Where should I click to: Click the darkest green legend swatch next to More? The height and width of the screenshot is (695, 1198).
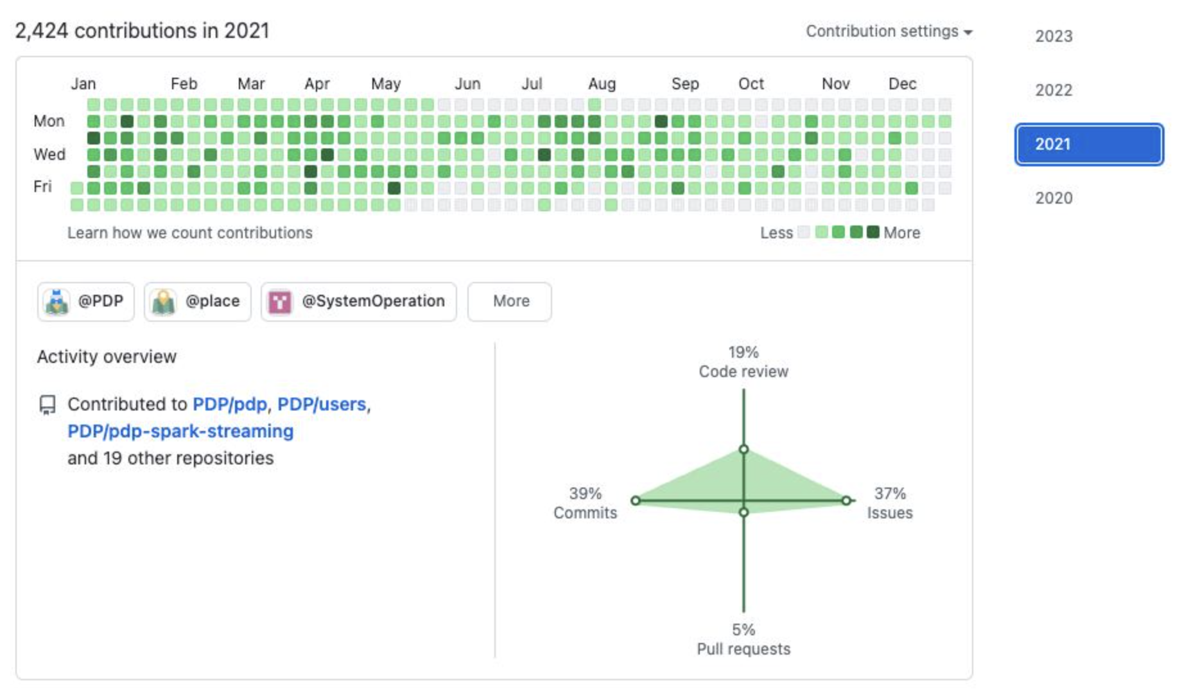point(872,233)
